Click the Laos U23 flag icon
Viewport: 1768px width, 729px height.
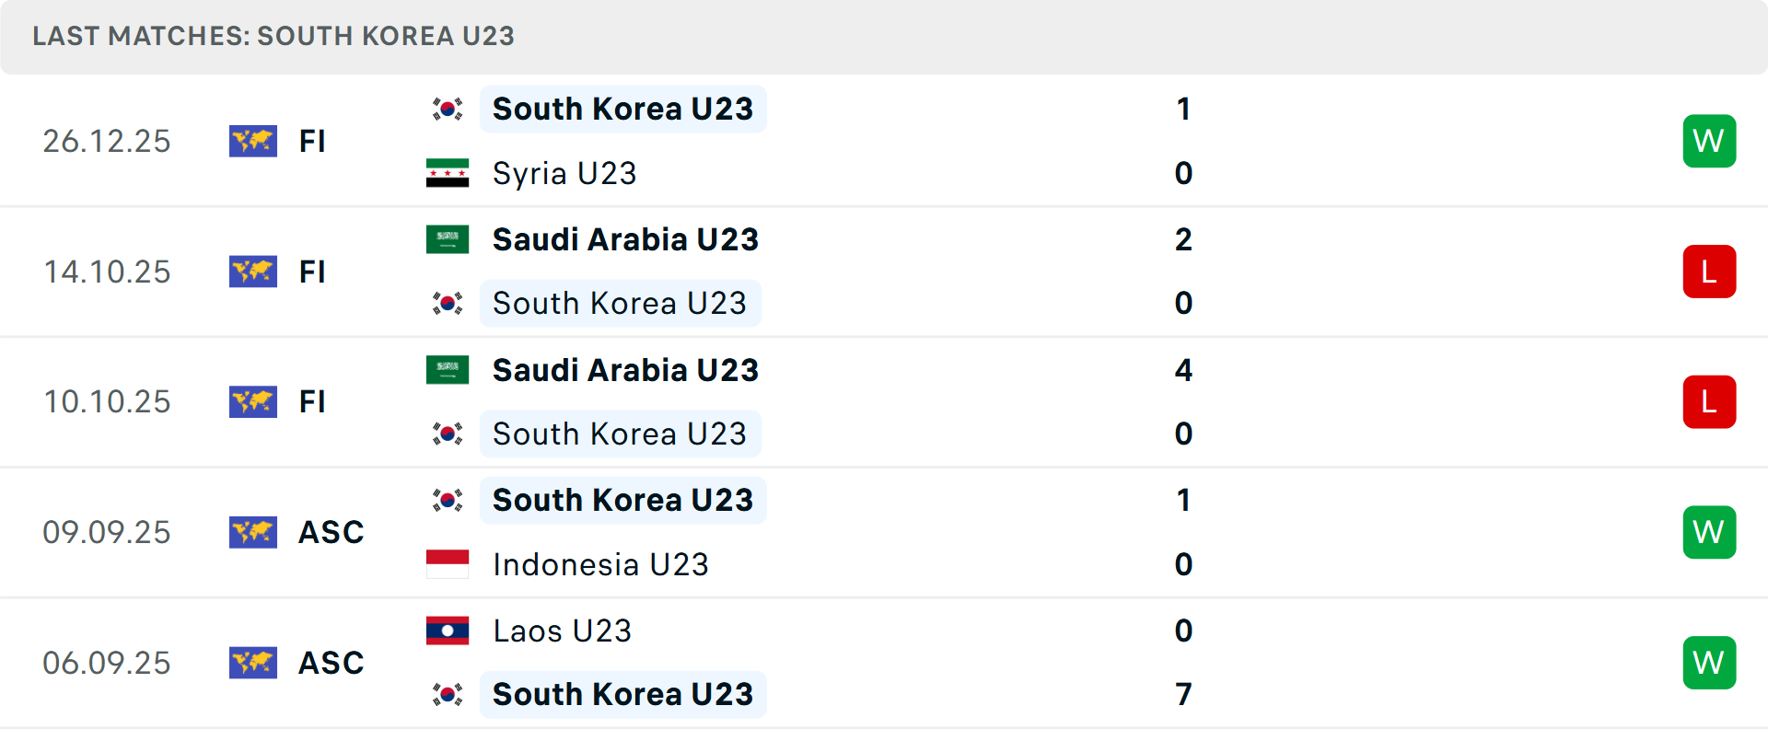coord(448,631)
